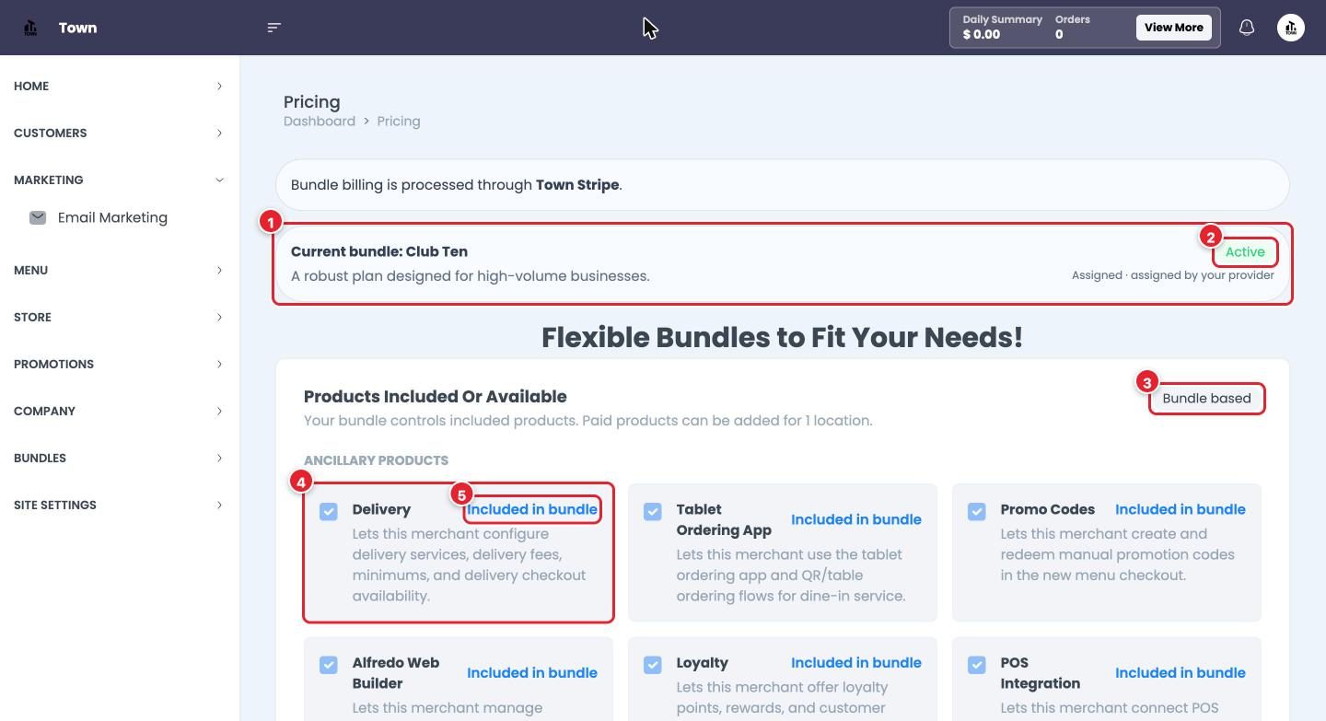
Task: Click Included in bundle for Promo Codes
Action: pos(1181,509)
